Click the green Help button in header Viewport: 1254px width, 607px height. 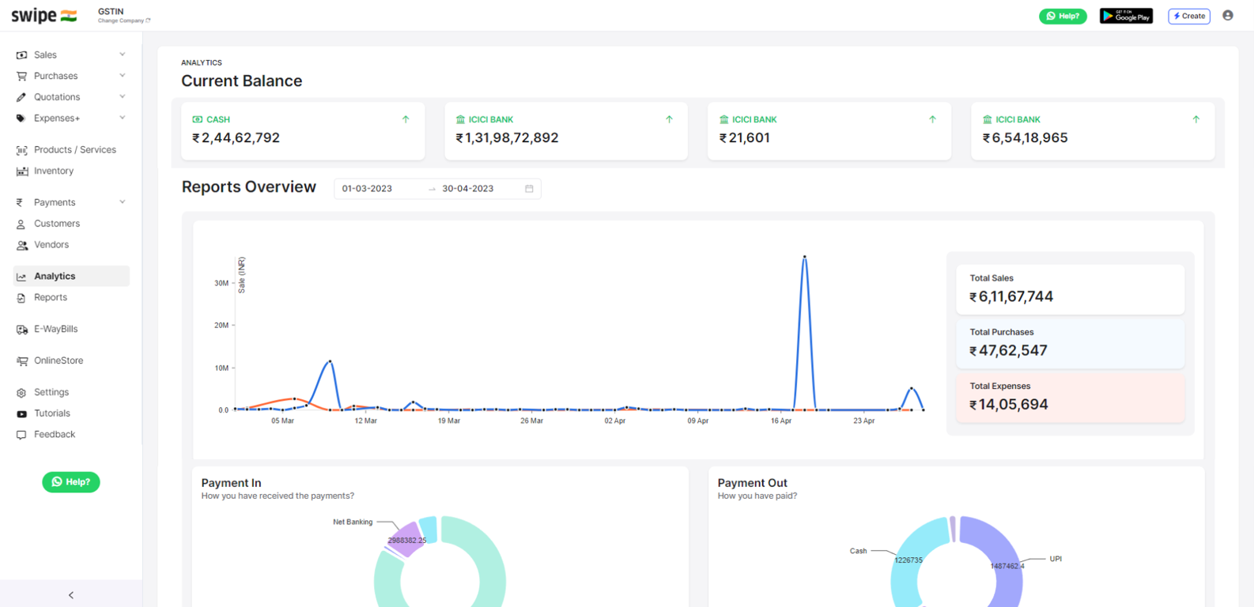(x=1062, y=16)
